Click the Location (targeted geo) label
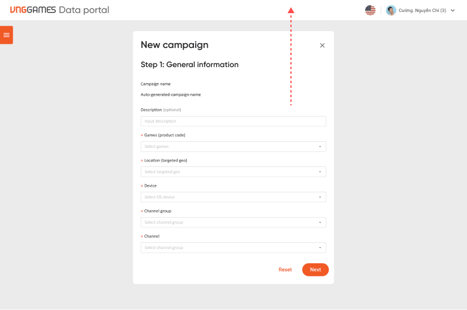467x310 pixels. (165, 160)
